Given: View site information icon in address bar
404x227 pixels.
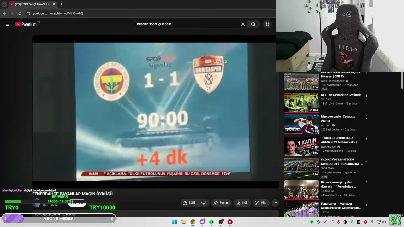Looking at the screenshot, I should click(x=29, y=13).
